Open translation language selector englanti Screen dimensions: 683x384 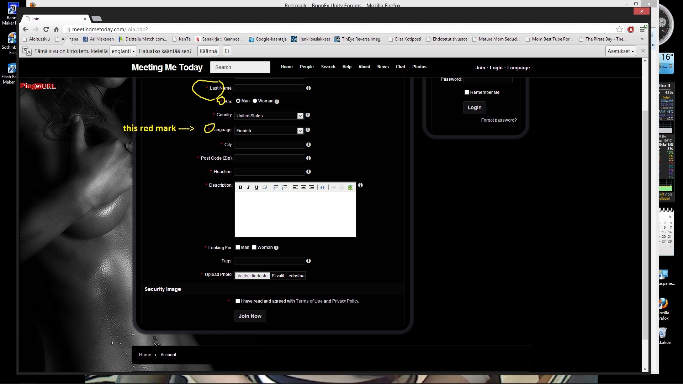123,51
